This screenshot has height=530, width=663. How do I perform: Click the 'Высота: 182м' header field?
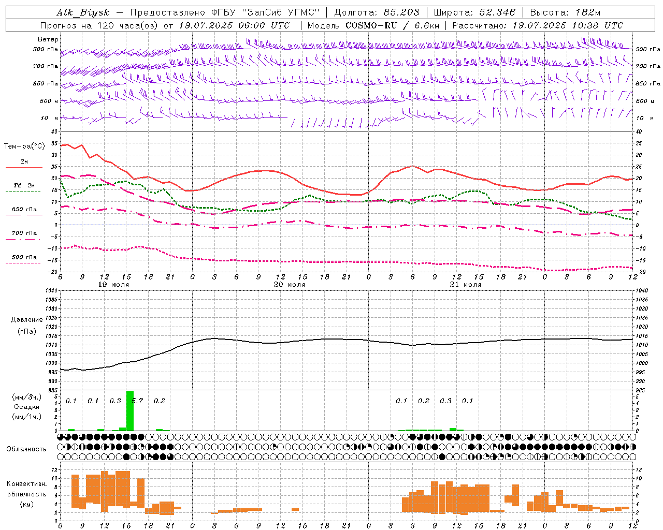click(x=565, y=12)
